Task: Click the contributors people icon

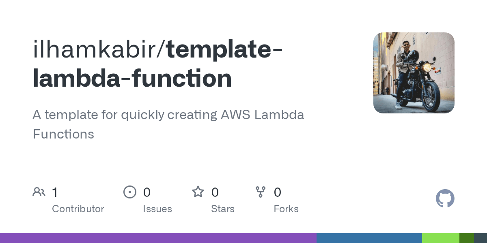Action: [39, 192]
